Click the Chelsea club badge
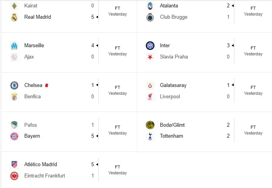Image resolution: width=272 pixels, height=188 pixels. (x=15, y=85)
